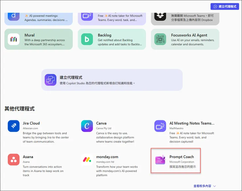The image size is (242, 191).
Task: Click the 撰寫並改進您的提示 description
Action: pyautogui.click(x=182, y=167)
